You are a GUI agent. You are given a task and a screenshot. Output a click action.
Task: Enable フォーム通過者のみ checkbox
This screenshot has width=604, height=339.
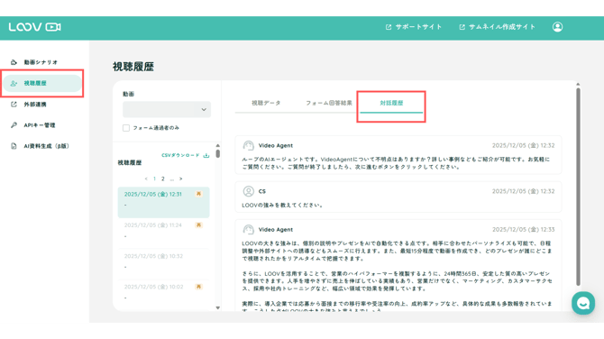click(x=126, y=128)
